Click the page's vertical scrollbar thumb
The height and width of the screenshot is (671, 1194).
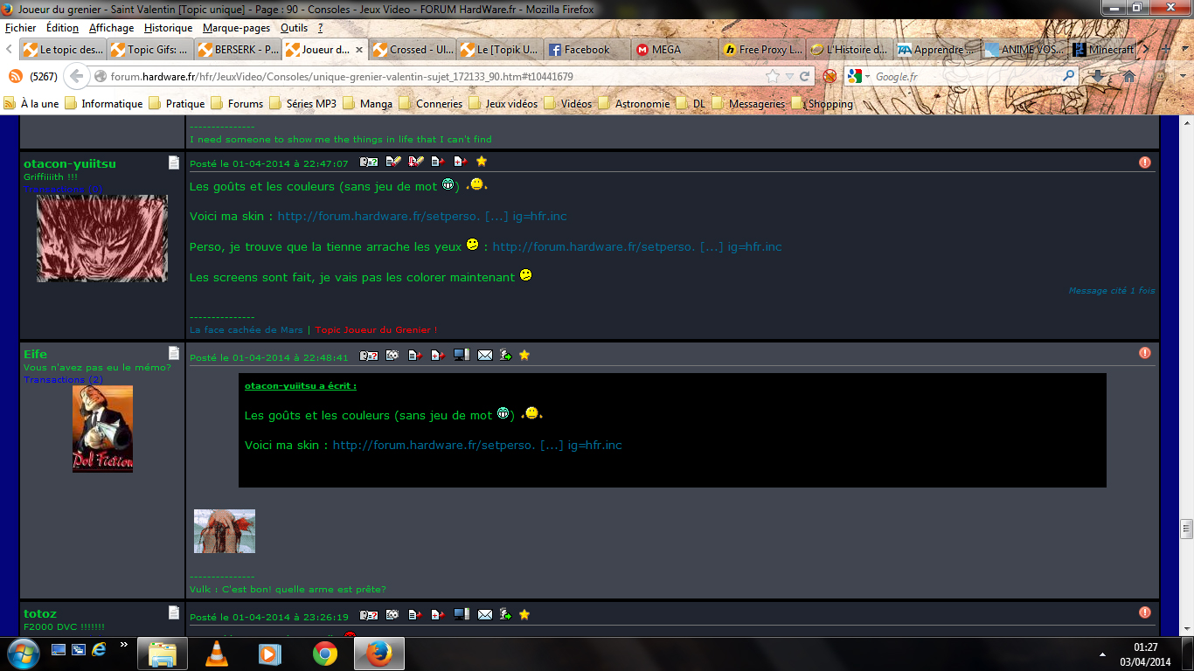[x=1186, y=529]
